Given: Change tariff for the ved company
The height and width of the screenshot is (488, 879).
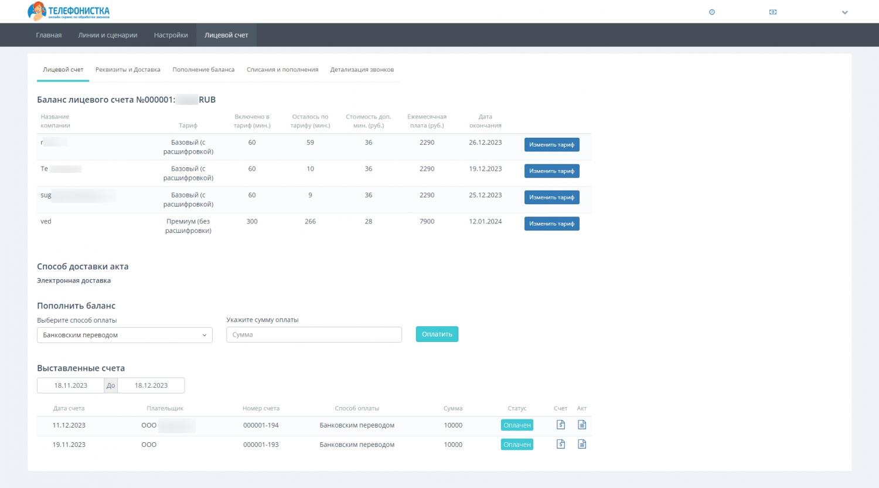Looking at the screenshot, I should coord(551,223).
